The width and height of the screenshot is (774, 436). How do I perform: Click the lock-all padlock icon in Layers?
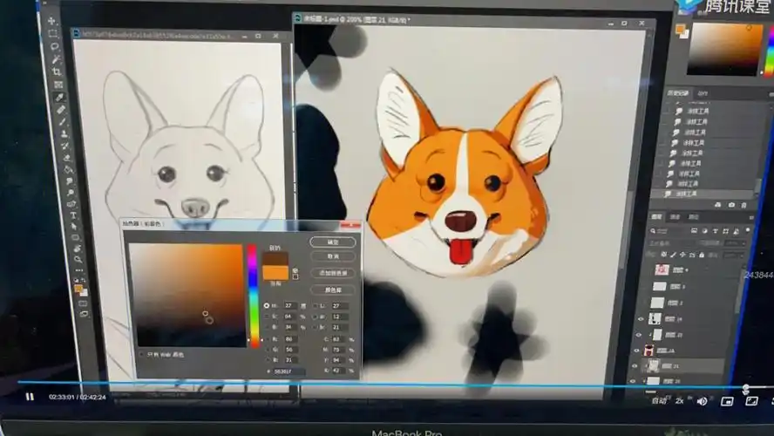702,255
